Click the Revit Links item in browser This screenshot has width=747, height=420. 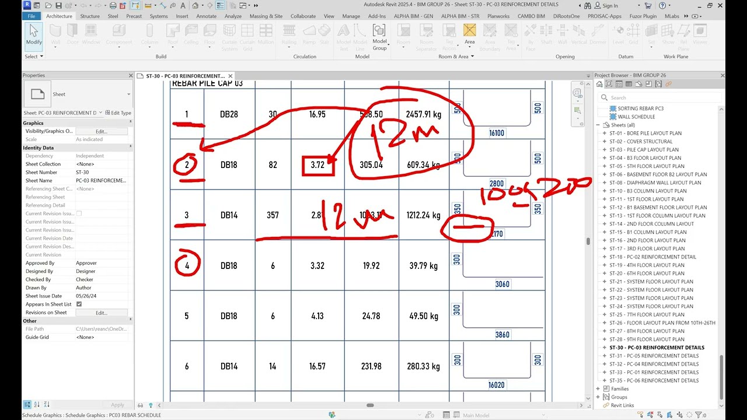click(622, 405)
